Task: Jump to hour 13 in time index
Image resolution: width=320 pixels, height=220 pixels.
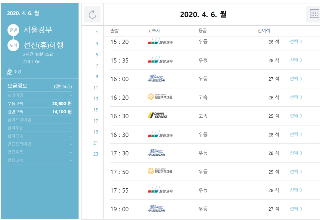Action: tap(96, 99)
